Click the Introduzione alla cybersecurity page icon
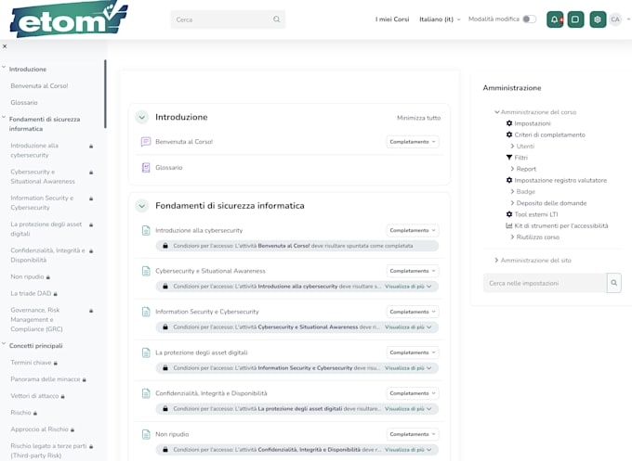 146,230
